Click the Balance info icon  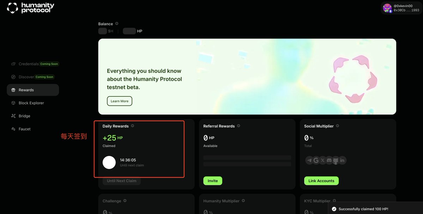pos(117,24)
